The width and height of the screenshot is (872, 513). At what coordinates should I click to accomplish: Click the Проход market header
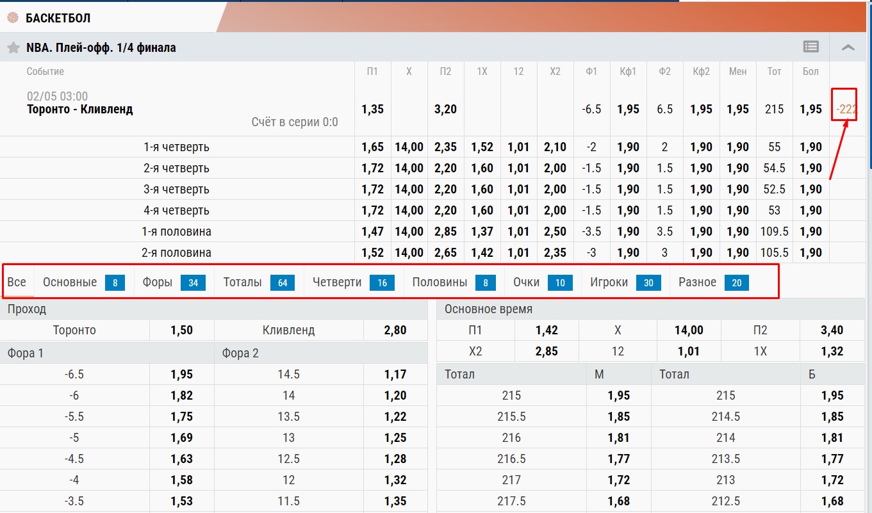click(x=214, y=309)
